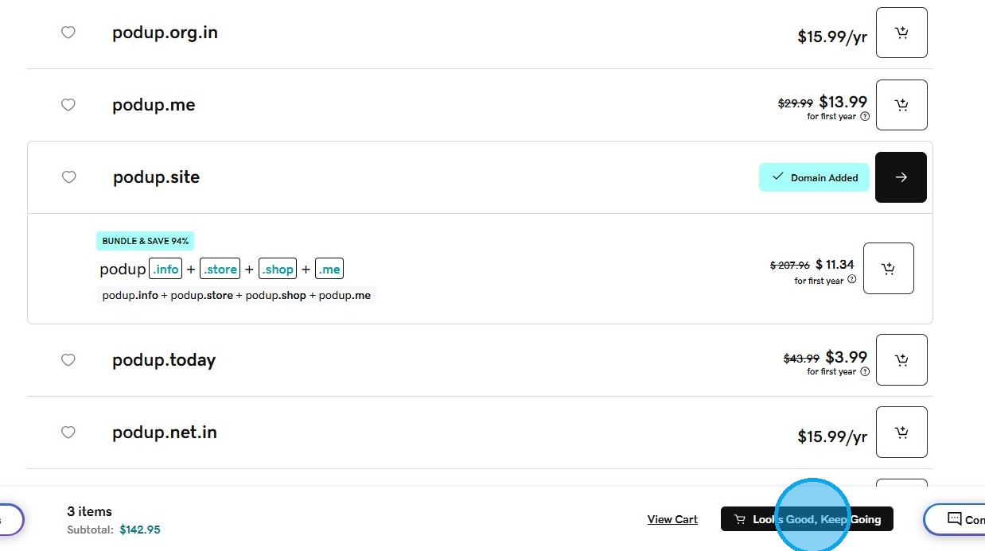Select the .info bundle extension tag
This screenshot has height=551, width=985.
[x=165, y=269]
